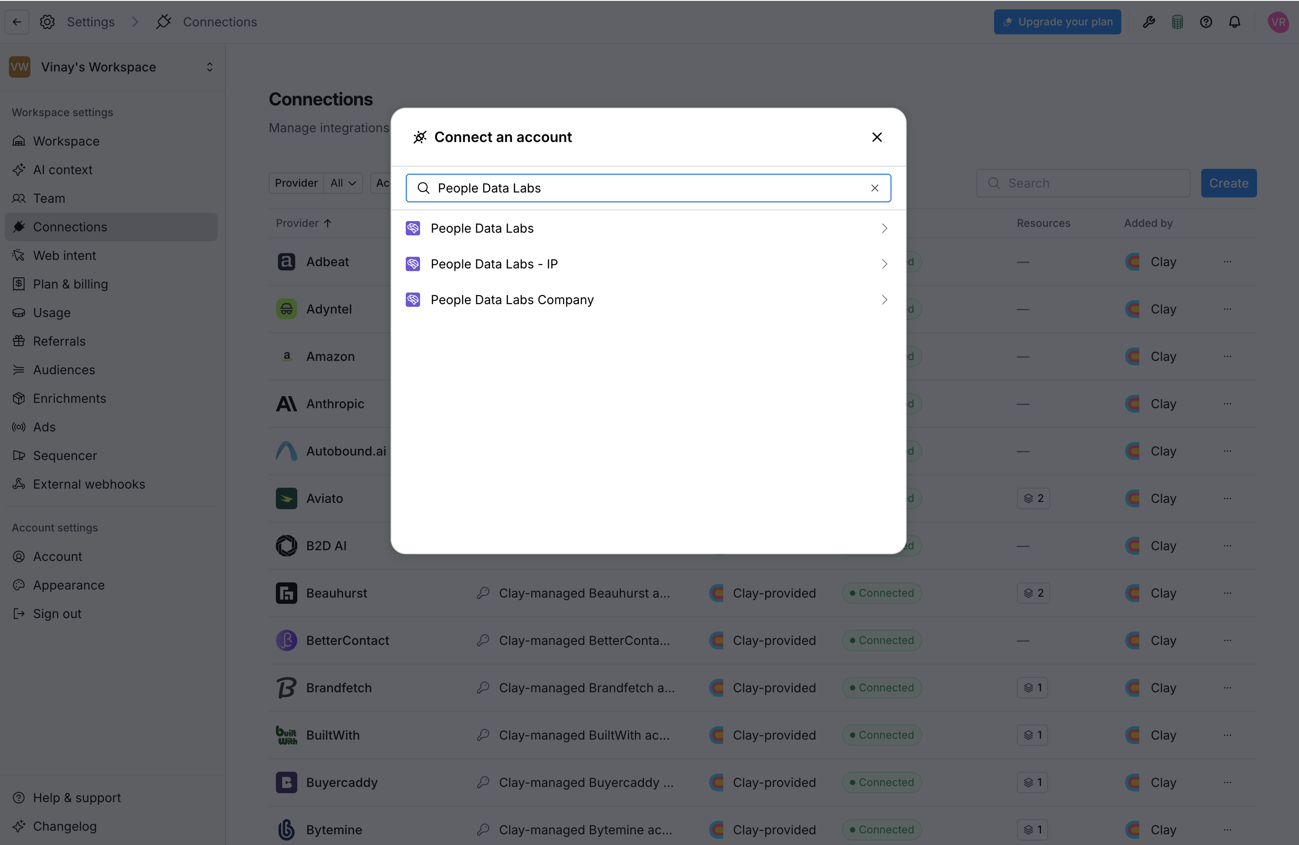Viewport: 1299px width, 845px height.
Task: Open Workspace settings page
Action: [111, 141]
